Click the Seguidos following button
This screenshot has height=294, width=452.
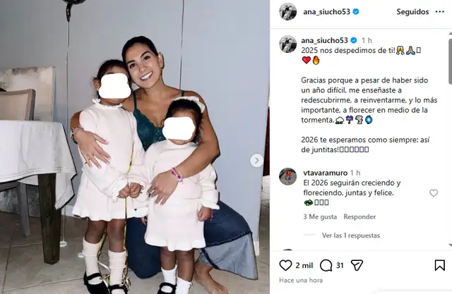(x=412, y=12)
